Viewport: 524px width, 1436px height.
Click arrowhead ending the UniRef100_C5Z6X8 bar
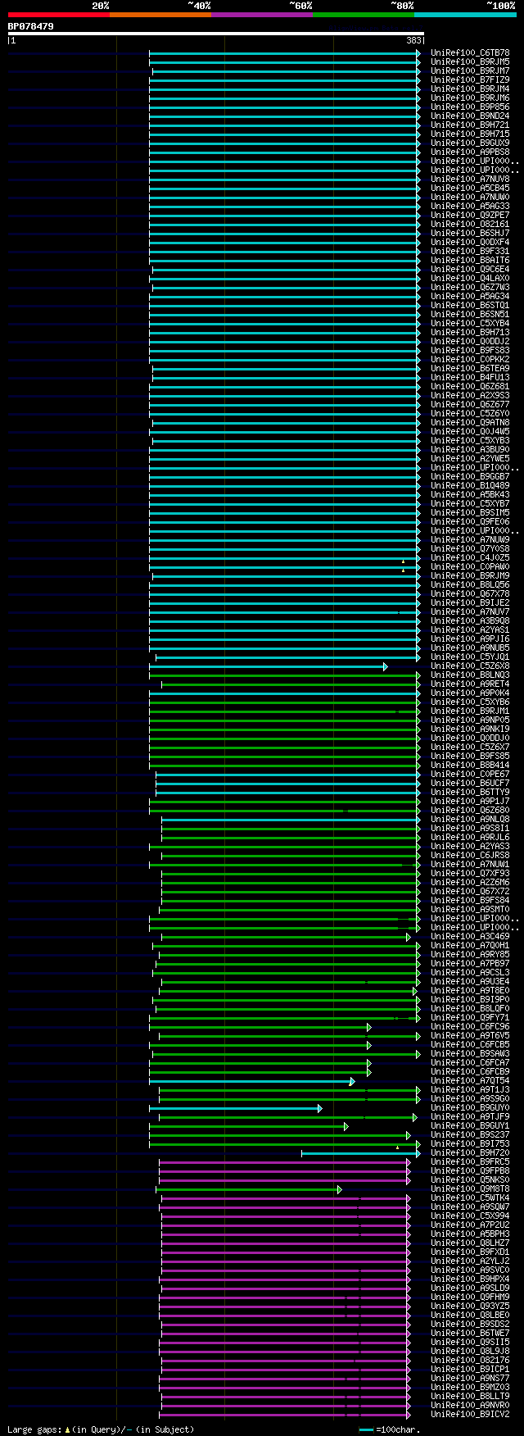(x=386, y=666)
